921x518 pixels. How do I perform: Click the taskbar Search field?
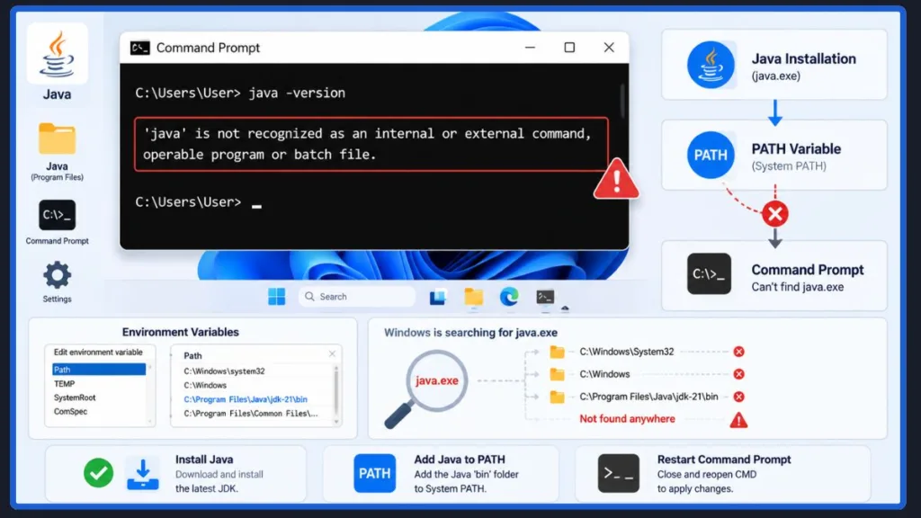tap(356, 297)
